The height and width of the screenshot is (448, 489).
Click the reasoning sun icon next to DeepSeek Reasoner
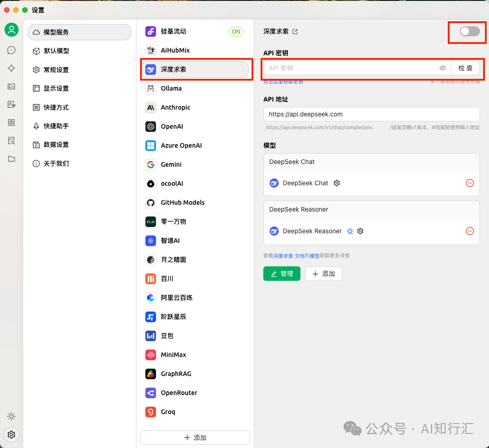(x=350, y=231)
